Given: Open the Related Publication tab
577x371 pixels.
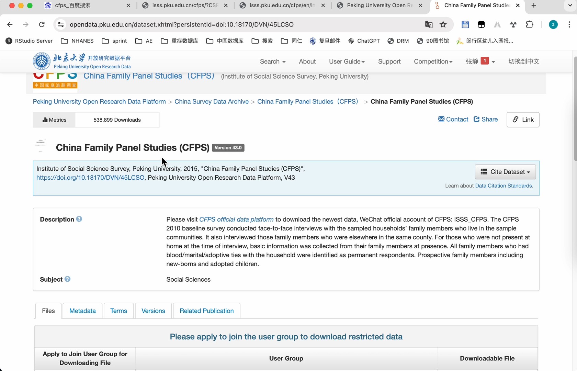Looking at the screenshot, I should [x=206, y=311].
